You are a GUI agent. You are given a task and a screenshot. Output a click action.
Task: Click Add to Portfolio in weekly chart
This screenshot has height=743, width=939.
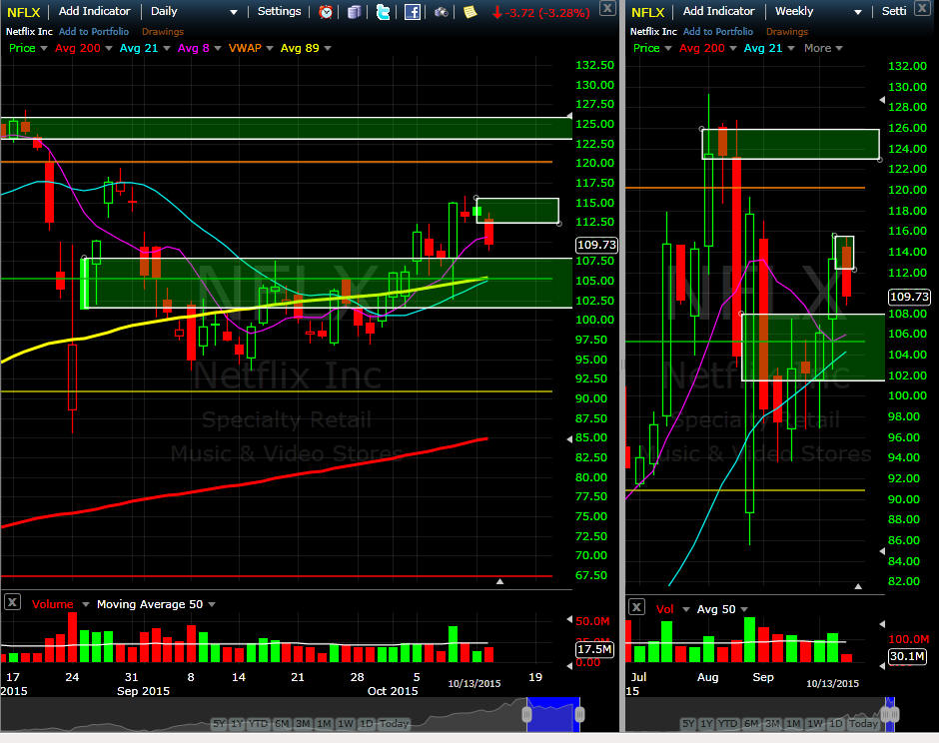[718, 32]
